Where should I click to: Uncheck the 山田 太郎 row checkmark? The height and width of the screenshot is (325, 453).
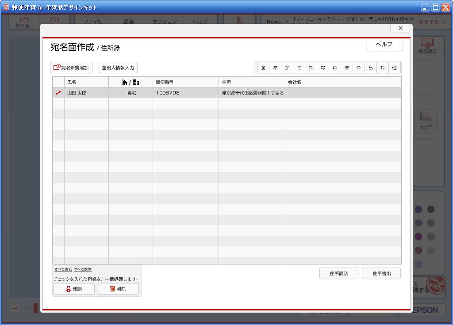pos(58,93)
